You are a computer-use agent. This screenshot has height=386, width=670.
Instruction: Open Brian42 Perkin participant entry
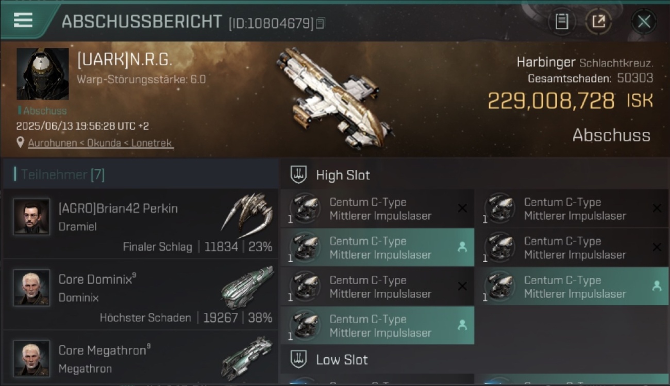tap(140, 223)
